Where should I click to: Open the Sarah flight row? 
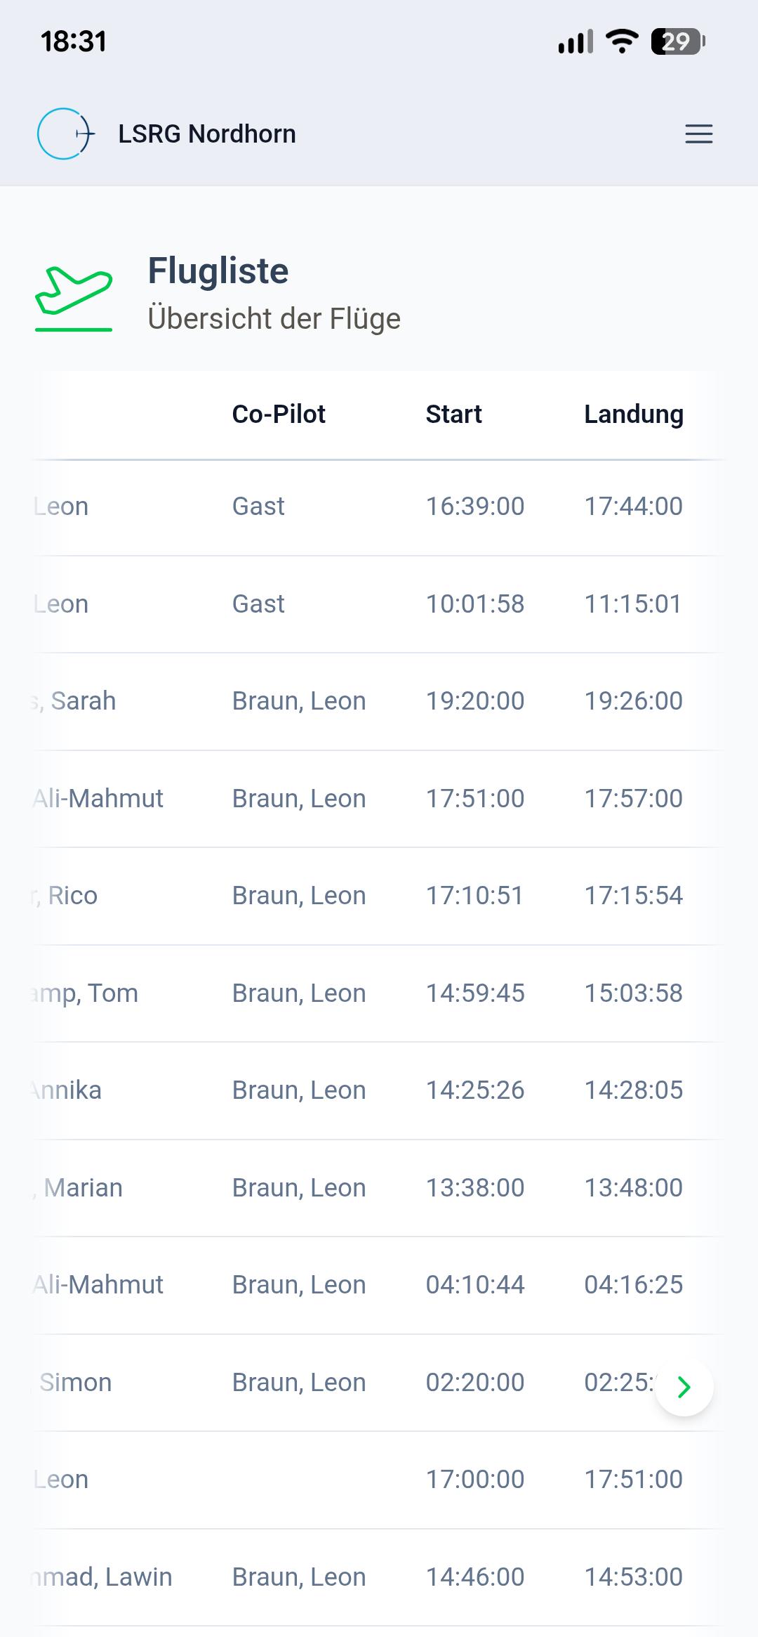(x=379, y=701)
